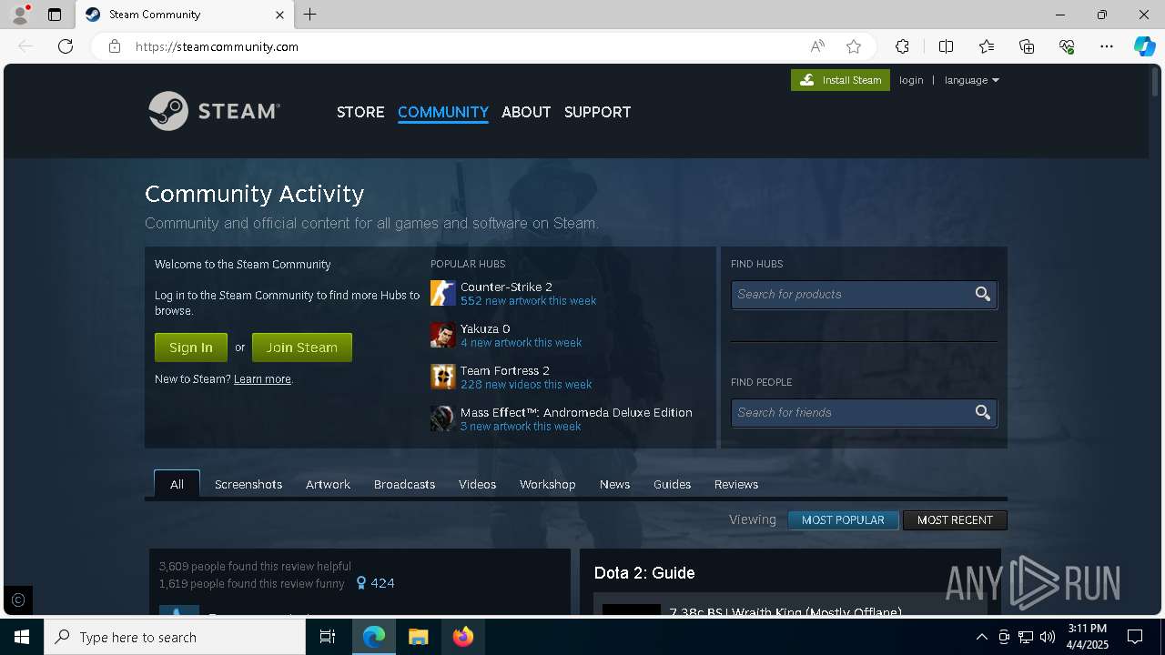Add this page to favorites star
The width and height of the screenshot is (1165, 655).
click(854, 46)
